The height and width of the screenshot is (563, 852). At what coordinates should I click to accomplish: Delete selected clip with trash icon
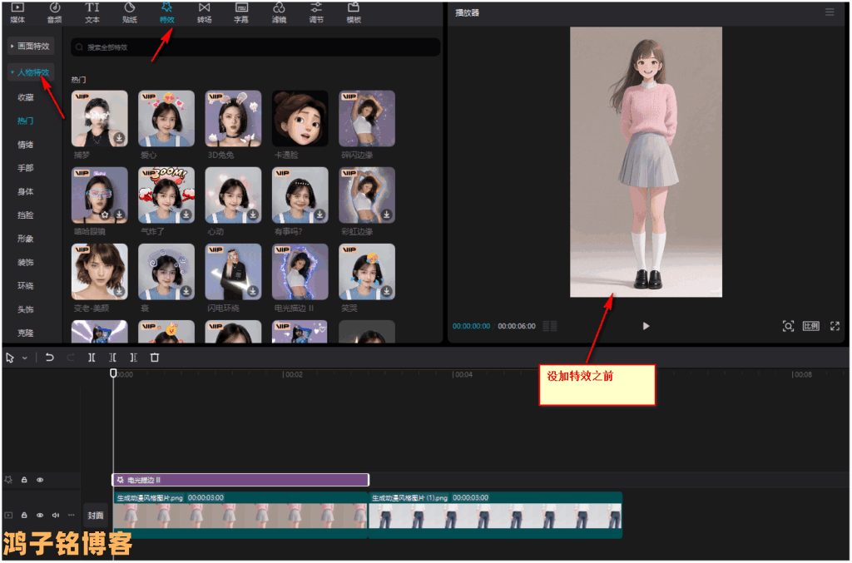tap(155, 358)
